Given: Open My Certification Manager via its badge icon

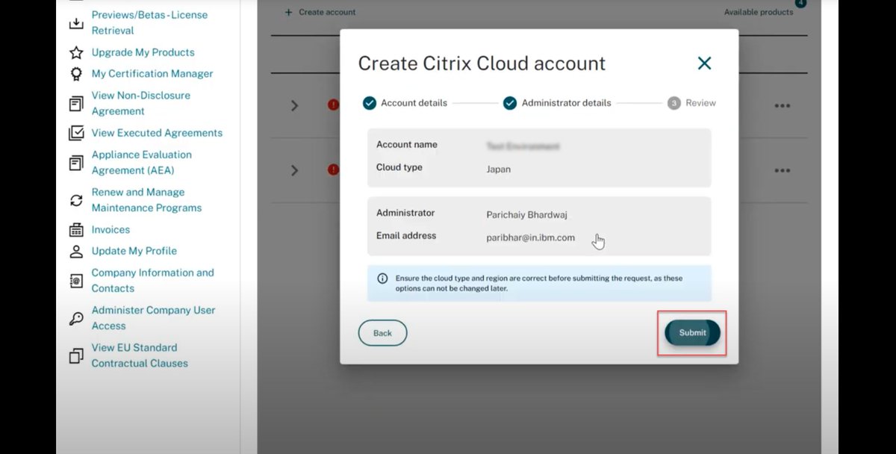Looking at the screenshot, I should (76, 74).
